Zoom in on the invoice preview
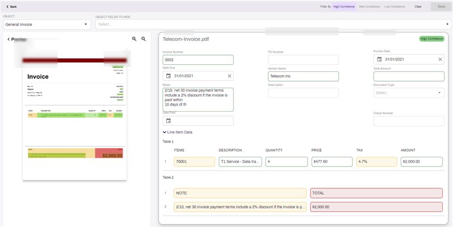This screenshot has height=227, width=453. [134, 39]
